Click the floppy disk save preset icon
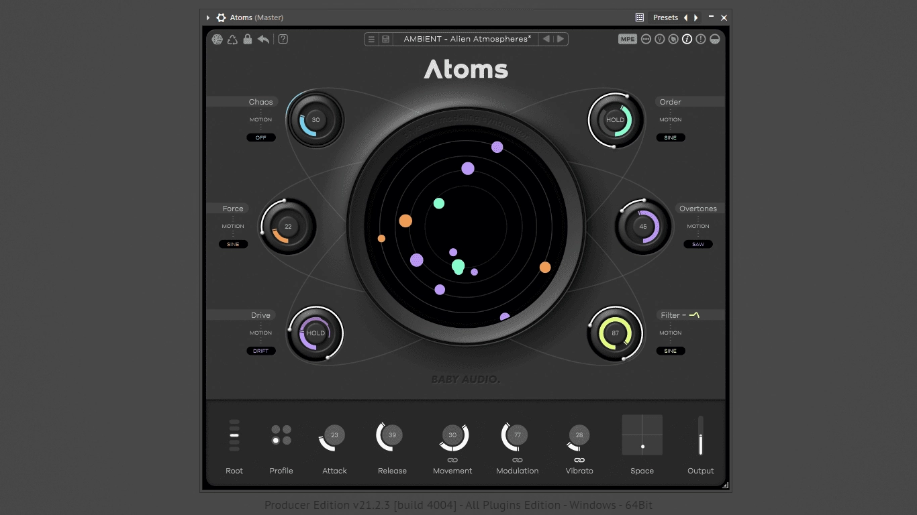 pos(386,39)
